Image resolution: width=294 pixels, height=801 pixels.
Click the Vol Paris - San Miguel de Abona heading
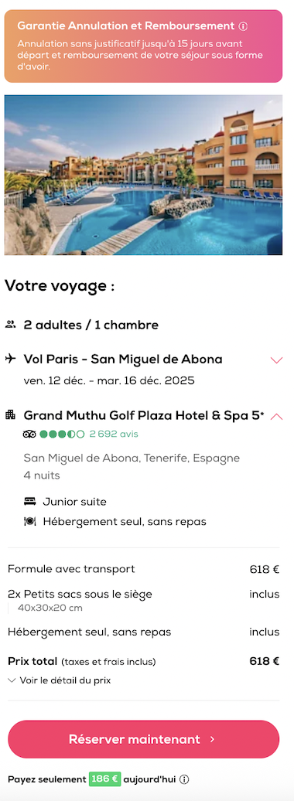[x=123, y=359]
